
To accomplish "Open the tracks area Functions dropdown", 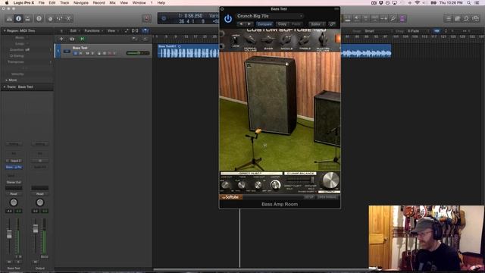I will (x=93, y=31).
